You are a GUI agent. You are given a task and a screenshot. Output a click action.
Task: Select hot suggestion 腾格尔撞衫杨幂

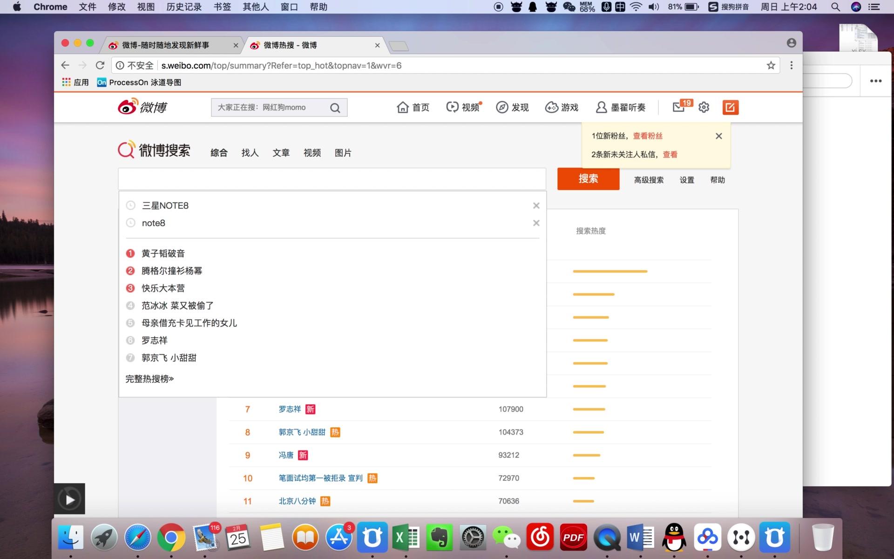click(x=172, y=271)
